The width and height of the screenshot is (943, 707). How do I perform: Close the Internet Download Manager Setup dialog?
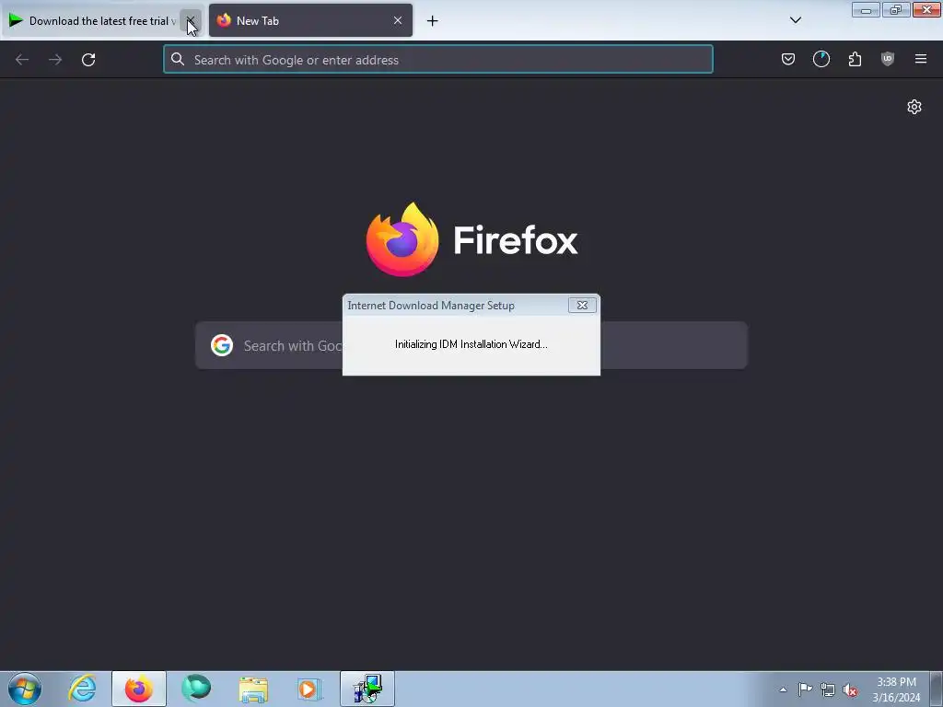pyautogui.click(x=582, y=306)
